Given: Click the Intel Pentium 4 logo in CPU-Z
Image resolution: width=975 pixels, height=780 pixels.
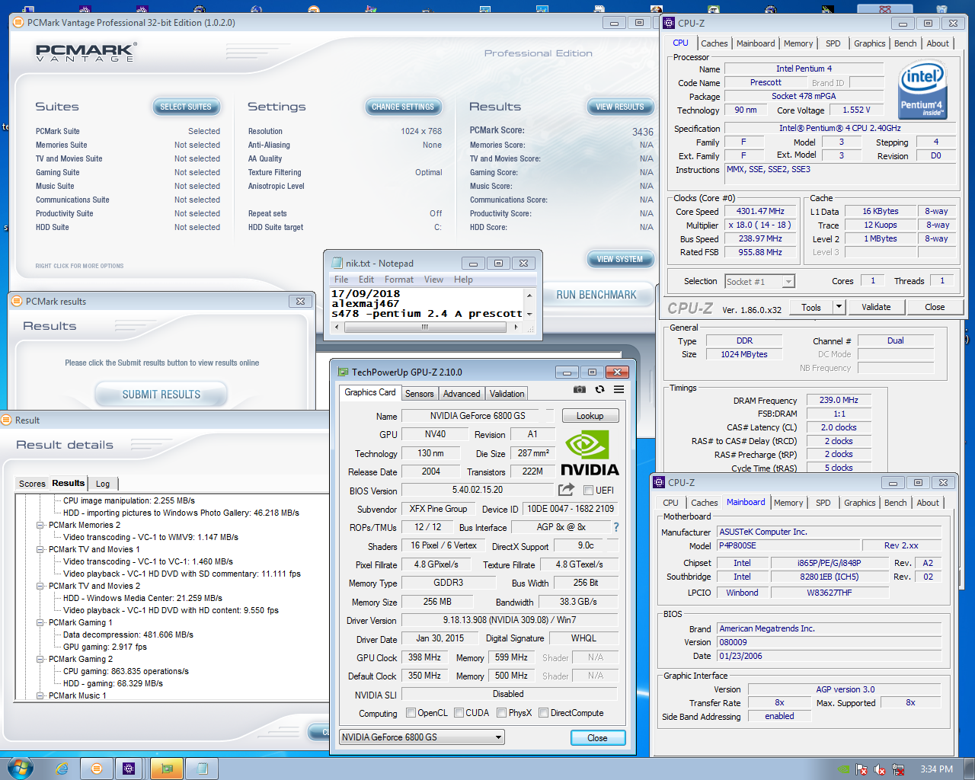Looking at the screenshot, I should pos(922,90).
